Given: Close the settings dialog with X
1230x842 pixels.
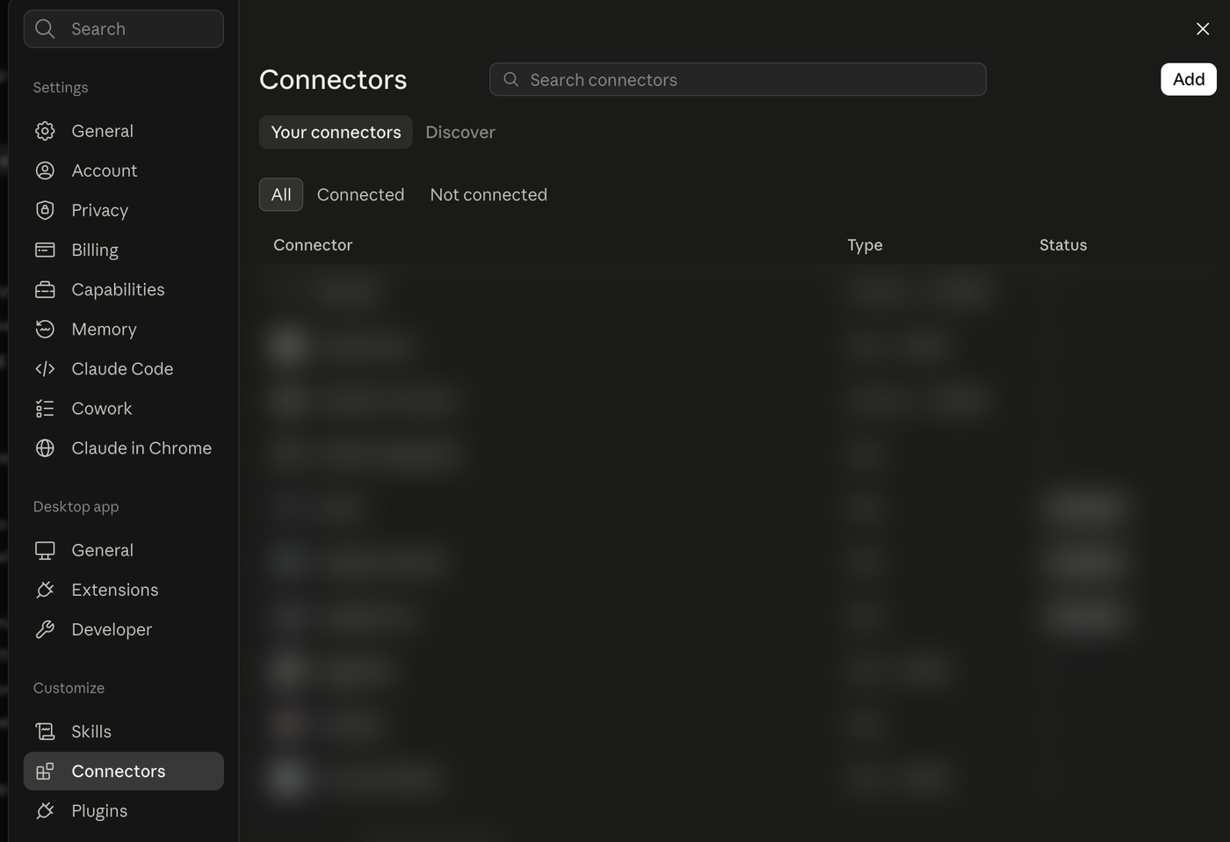Looking at the screenshot, I should click(1203, 29).
